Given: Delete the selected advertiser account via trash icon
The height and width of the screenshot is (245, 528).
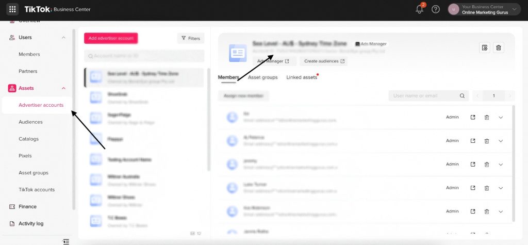Looking at the screenshot, I should coord(499,47).
